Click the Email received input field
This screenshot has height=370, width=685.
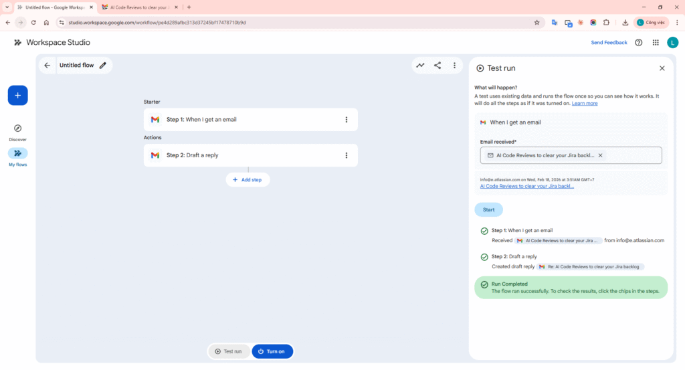click(x=629, y=155)
